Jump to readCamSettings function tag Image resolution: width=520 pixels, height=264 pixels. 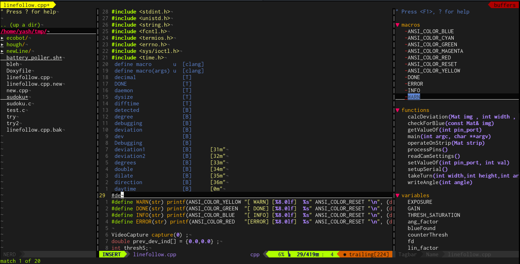[434, 156]
